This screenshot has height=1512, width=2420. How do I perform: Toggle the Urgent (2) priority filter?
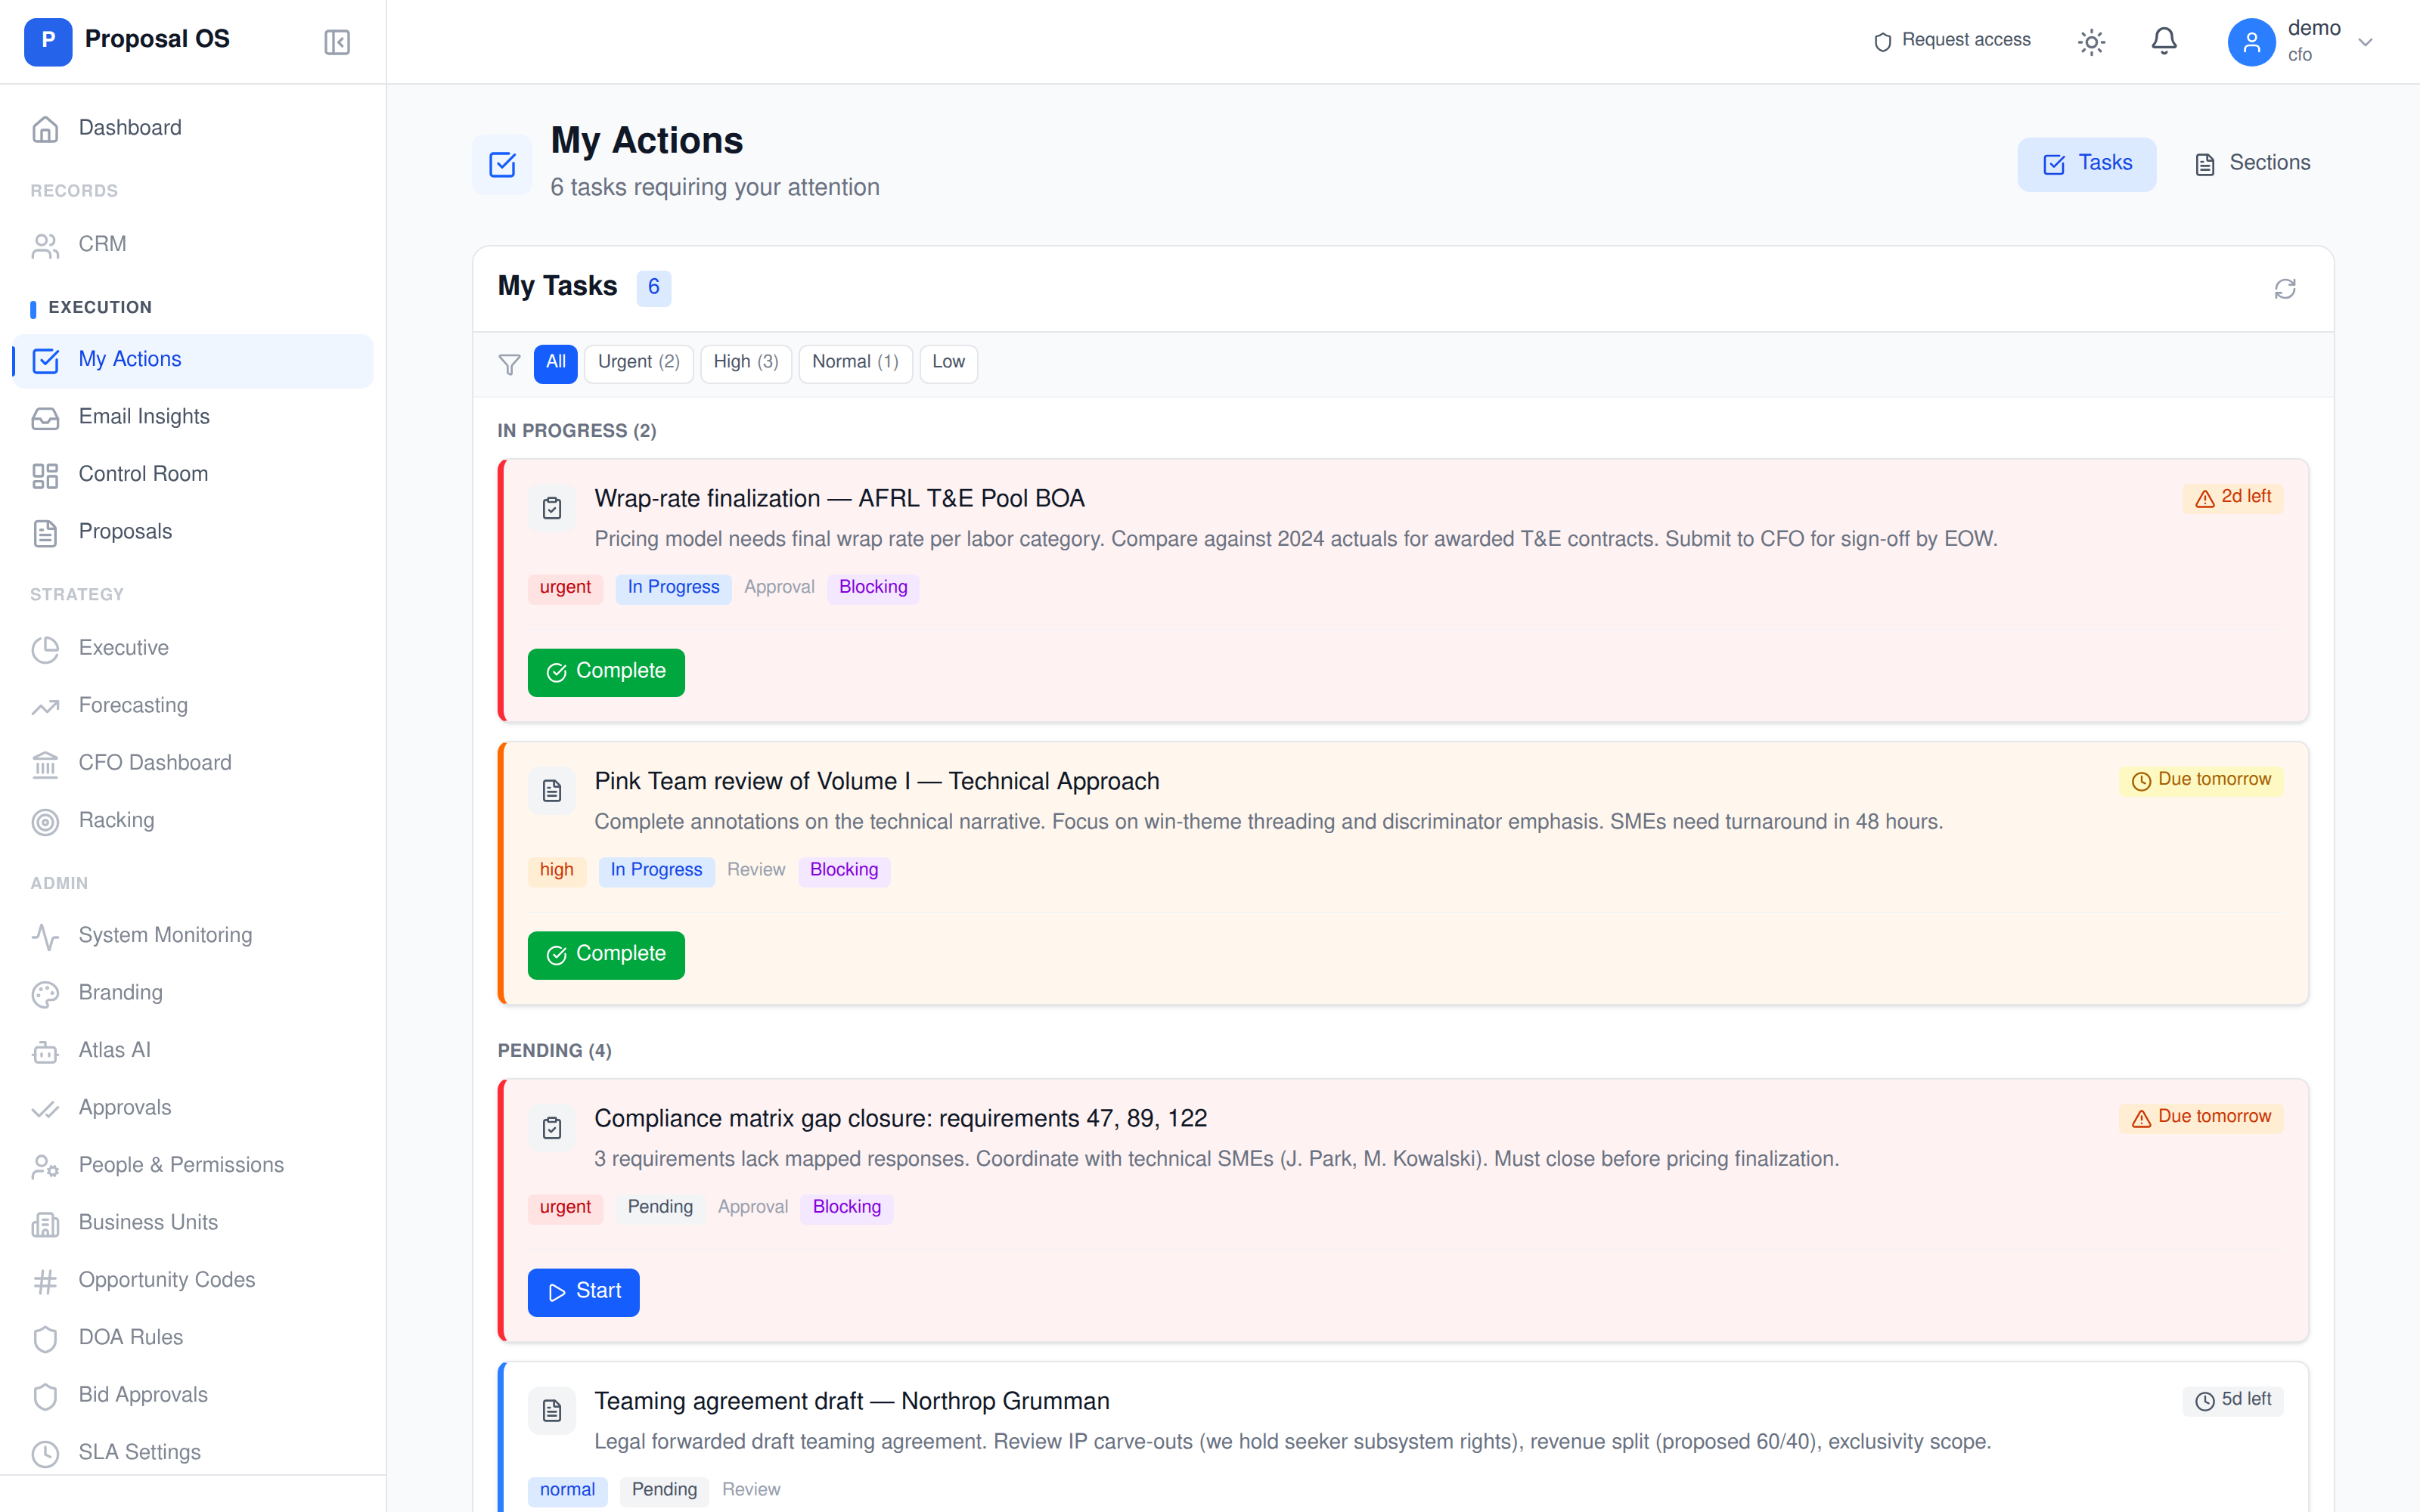[x=638, y=363]
